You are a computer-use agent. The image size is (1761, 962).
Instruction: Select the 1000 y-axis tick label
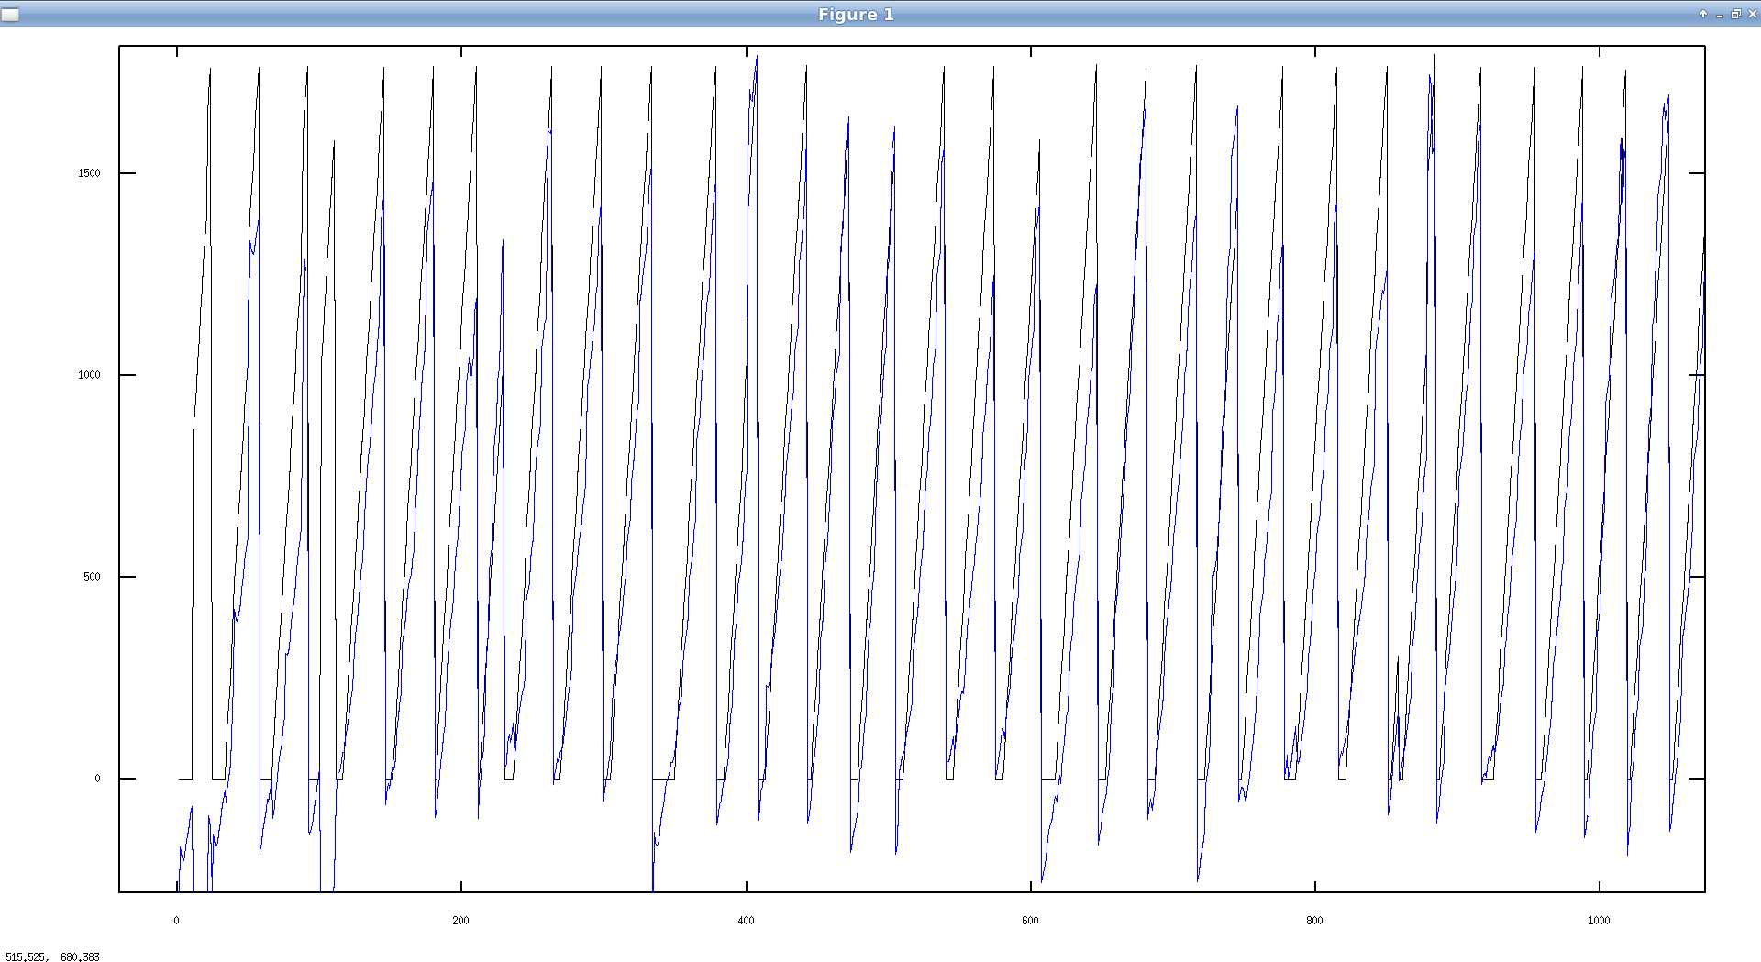click(x=89, y=375)
